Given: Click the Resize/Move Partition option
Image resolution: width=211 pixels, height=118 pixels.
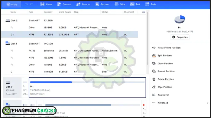Looking at the screenshot, I should pyautogui.click(x=169, y=48).
